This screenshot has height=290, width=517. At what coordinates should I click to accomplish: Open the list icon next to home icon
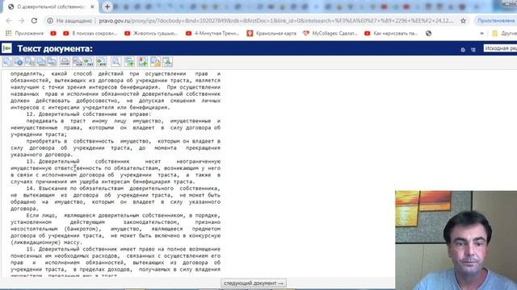[x=473, y=49]
